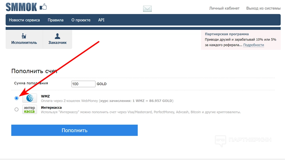Click Интеркасса Visa/Mastercard description text
The width and height of the screenshot is (285, 161).
point(141,112)
